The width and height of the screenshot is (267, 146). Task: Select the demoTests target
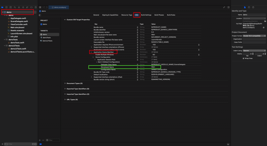(47, 38)
